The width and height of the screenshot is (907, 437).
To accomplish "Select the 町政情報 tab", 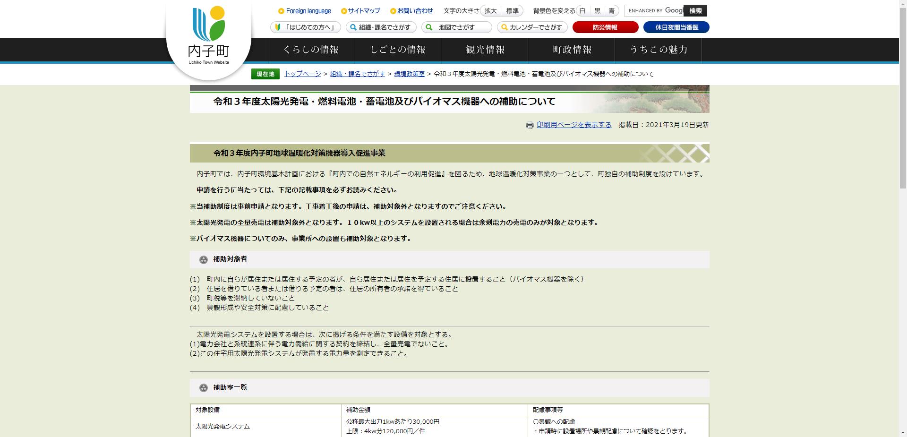I will click(572, 50).
